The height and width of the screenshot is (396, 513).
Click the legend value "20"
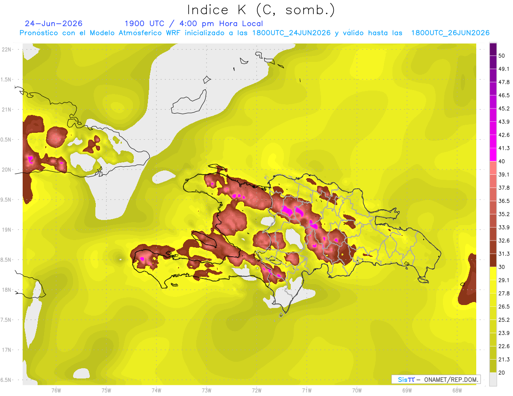click(x=501, y=373)
